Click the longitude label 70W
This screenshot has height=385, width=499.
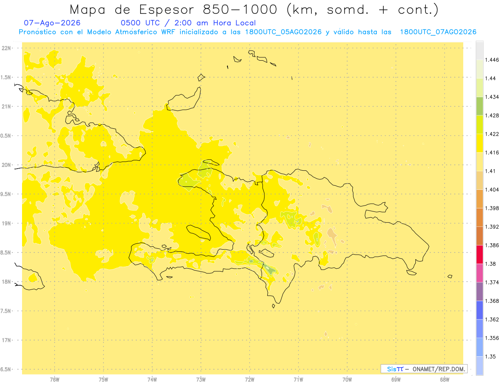pos(347,379)
